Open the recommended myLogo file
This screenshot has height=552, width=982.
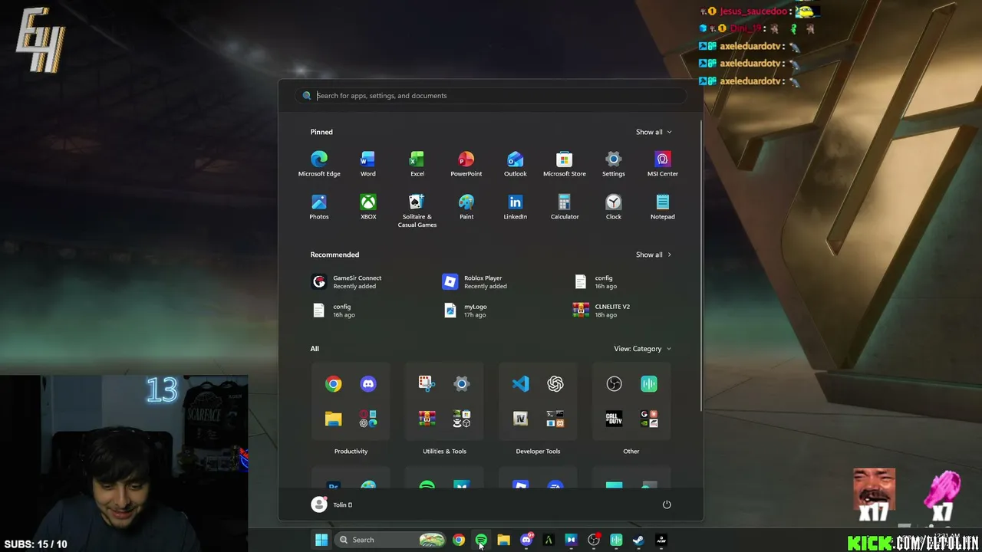click(x=466, y=310)
